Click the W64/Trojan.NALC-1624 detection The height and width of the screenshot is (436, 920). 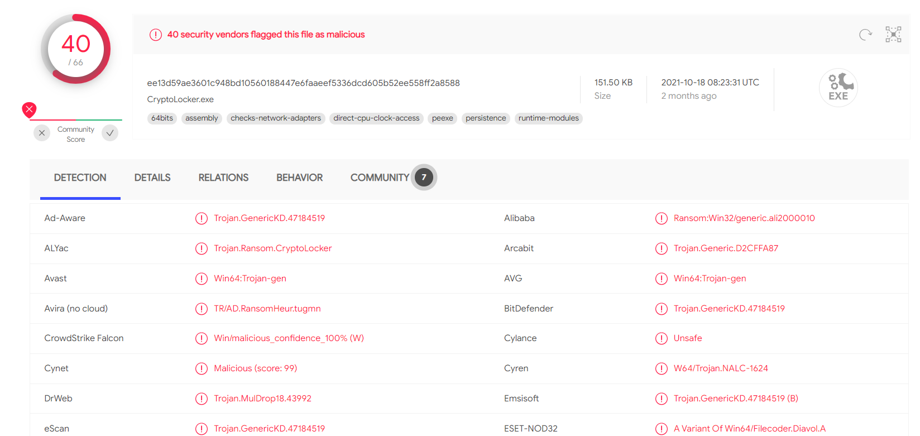[721, 368]
